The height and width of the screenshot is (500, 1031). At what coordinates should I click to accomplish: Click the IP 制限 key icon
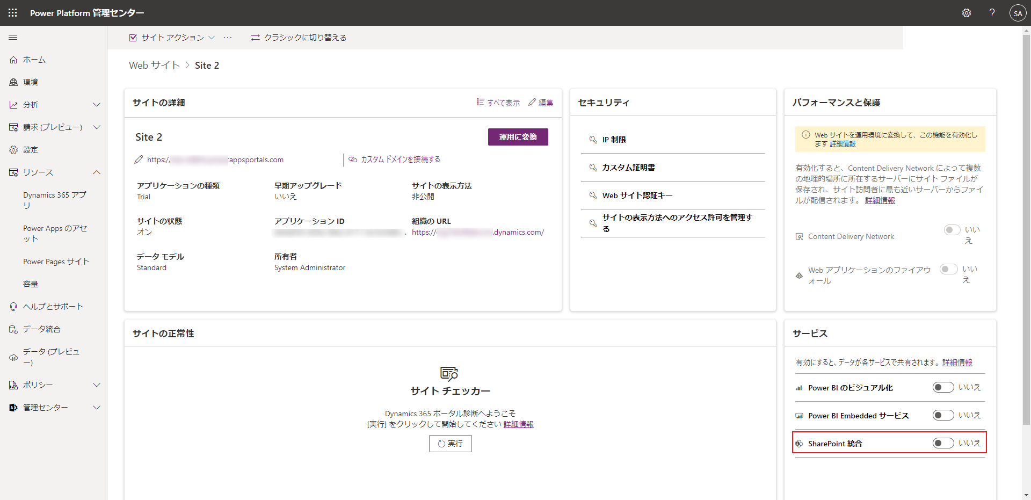[593, 140]
